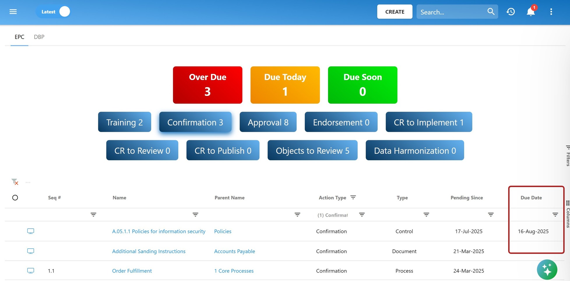
Task: Select the CR to Publish 0 tile
Action: pyautogui.click(x=223, y=150)
